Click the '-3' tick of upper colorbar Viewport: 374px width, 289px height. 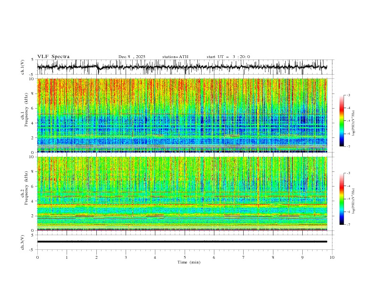348,95
